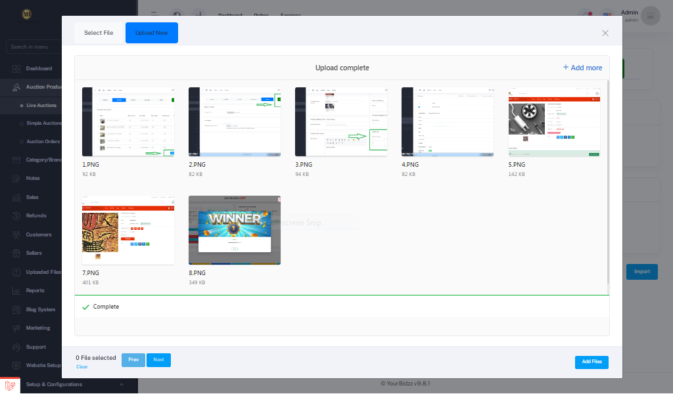Image resolution: width=673 pixels, height=394 pixels.
Task: Open the Upload New tab
Action: pyautogui.click(x=152, y=33)
